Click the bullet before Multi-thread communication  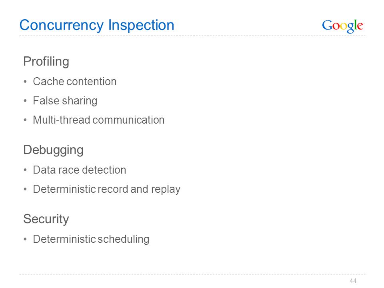(x=25, y=120)
